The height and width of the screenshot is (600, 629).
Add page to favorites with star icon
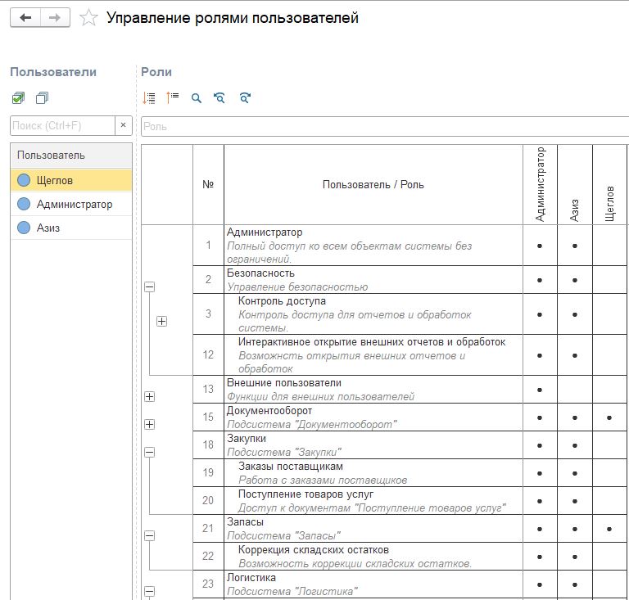click(x=88, y=18)
